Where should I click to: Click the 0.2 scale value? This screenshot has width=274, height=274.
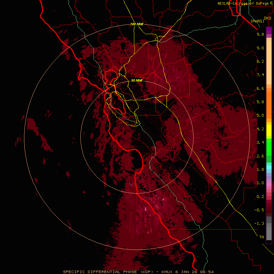[x=260, y=197]
